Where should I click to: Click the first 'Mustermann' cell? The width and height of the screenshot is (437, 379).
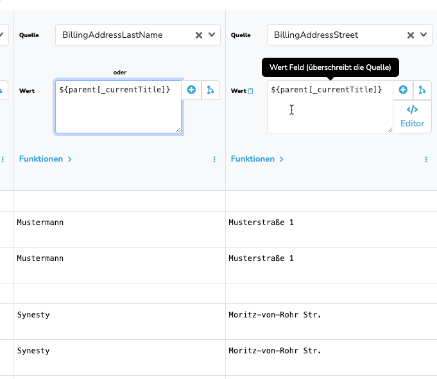pyautogui.click(x=119, y=229)
